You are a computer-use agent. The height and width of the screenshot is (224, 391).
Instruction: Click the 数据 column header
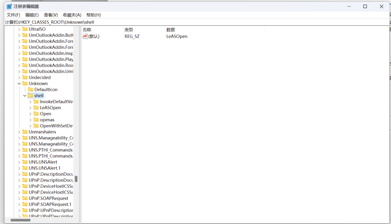[x=170, y=30]
